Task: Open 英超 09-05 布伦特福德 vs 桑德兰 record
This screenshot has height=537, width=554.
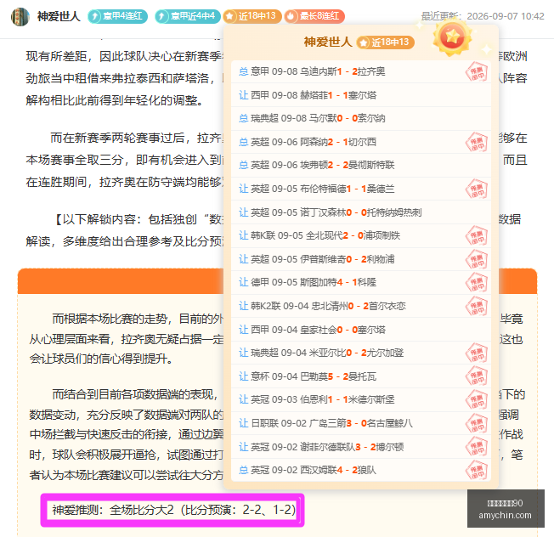Action: pyautogui.click(x=361, y=189)
